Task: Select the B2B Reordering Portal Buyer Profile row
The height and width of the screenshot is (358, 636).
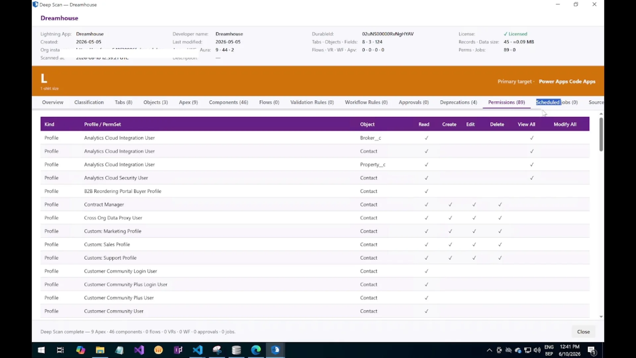Action: 315,191
